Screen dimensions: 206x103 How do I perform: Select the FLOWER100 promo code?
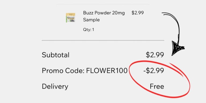[107, 71]
